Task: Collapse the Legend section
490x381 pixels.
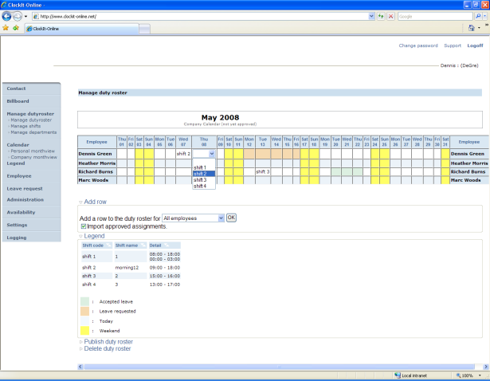Action: pyautogui.click(x=93, y=236)
